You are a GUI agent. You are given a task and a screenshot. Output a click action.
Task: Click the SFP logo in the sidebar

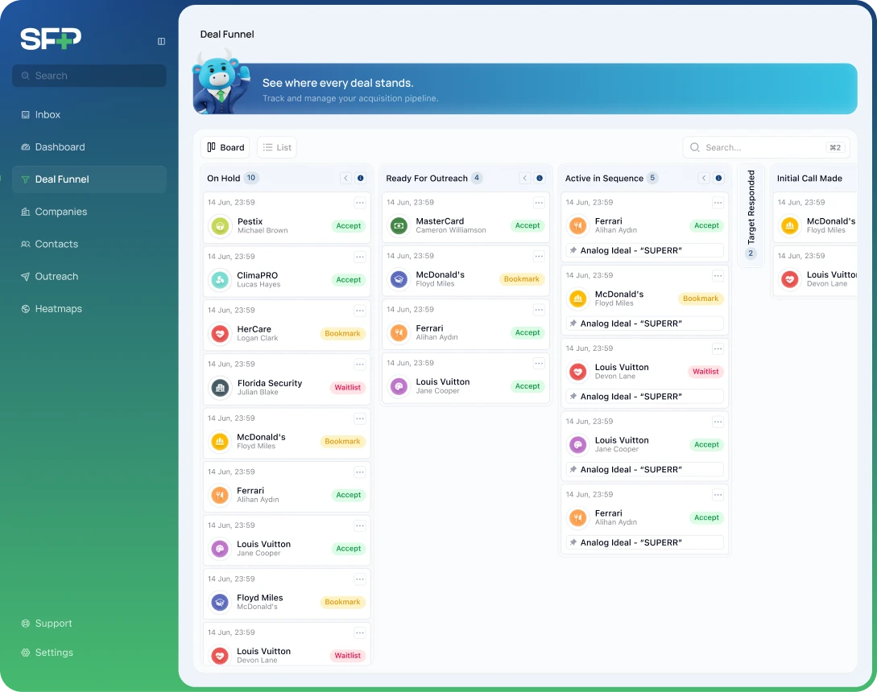51,39
